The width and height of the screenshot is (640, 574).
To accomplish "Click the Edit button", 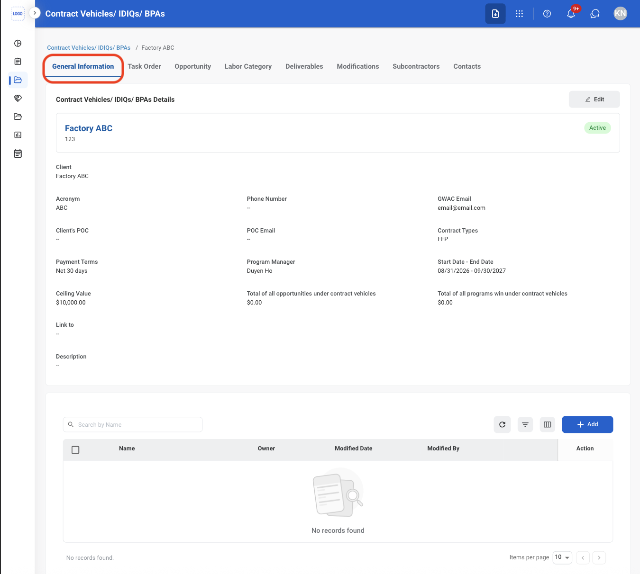I will click(x=594, y=99).
